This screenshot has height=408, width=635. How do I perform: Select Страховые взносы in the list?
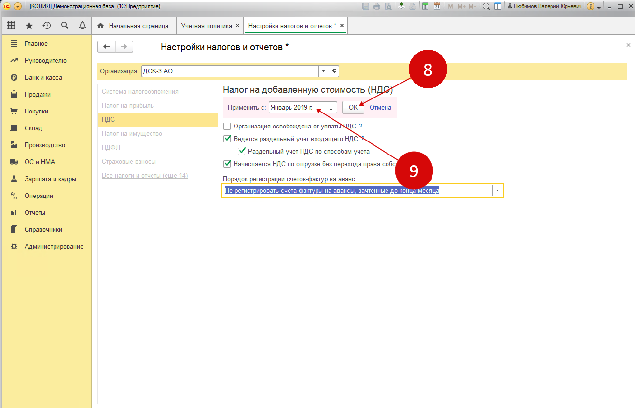[x=158, y=161]
